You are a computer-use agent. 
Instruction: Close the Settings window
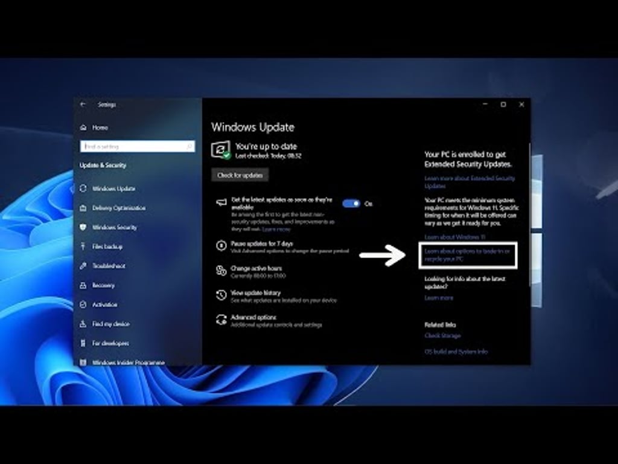tap(521, 105)
